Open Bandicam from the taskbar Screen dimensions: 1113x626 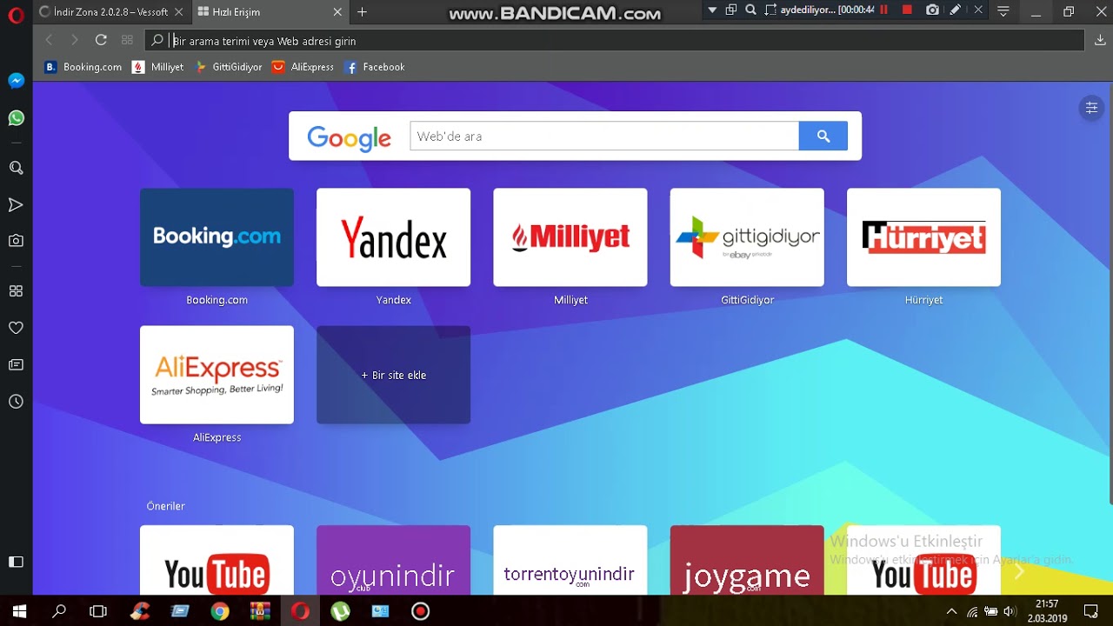(x=421, y=611)
